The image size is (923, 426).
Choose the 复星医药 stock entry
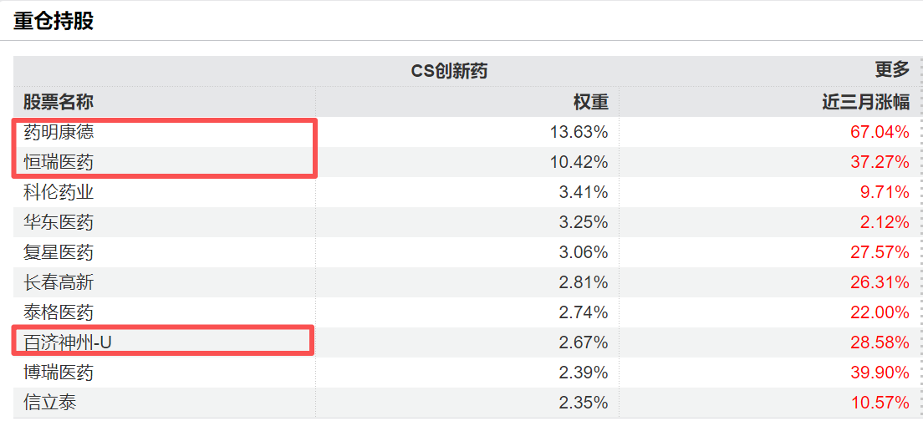tap(59, 252)
